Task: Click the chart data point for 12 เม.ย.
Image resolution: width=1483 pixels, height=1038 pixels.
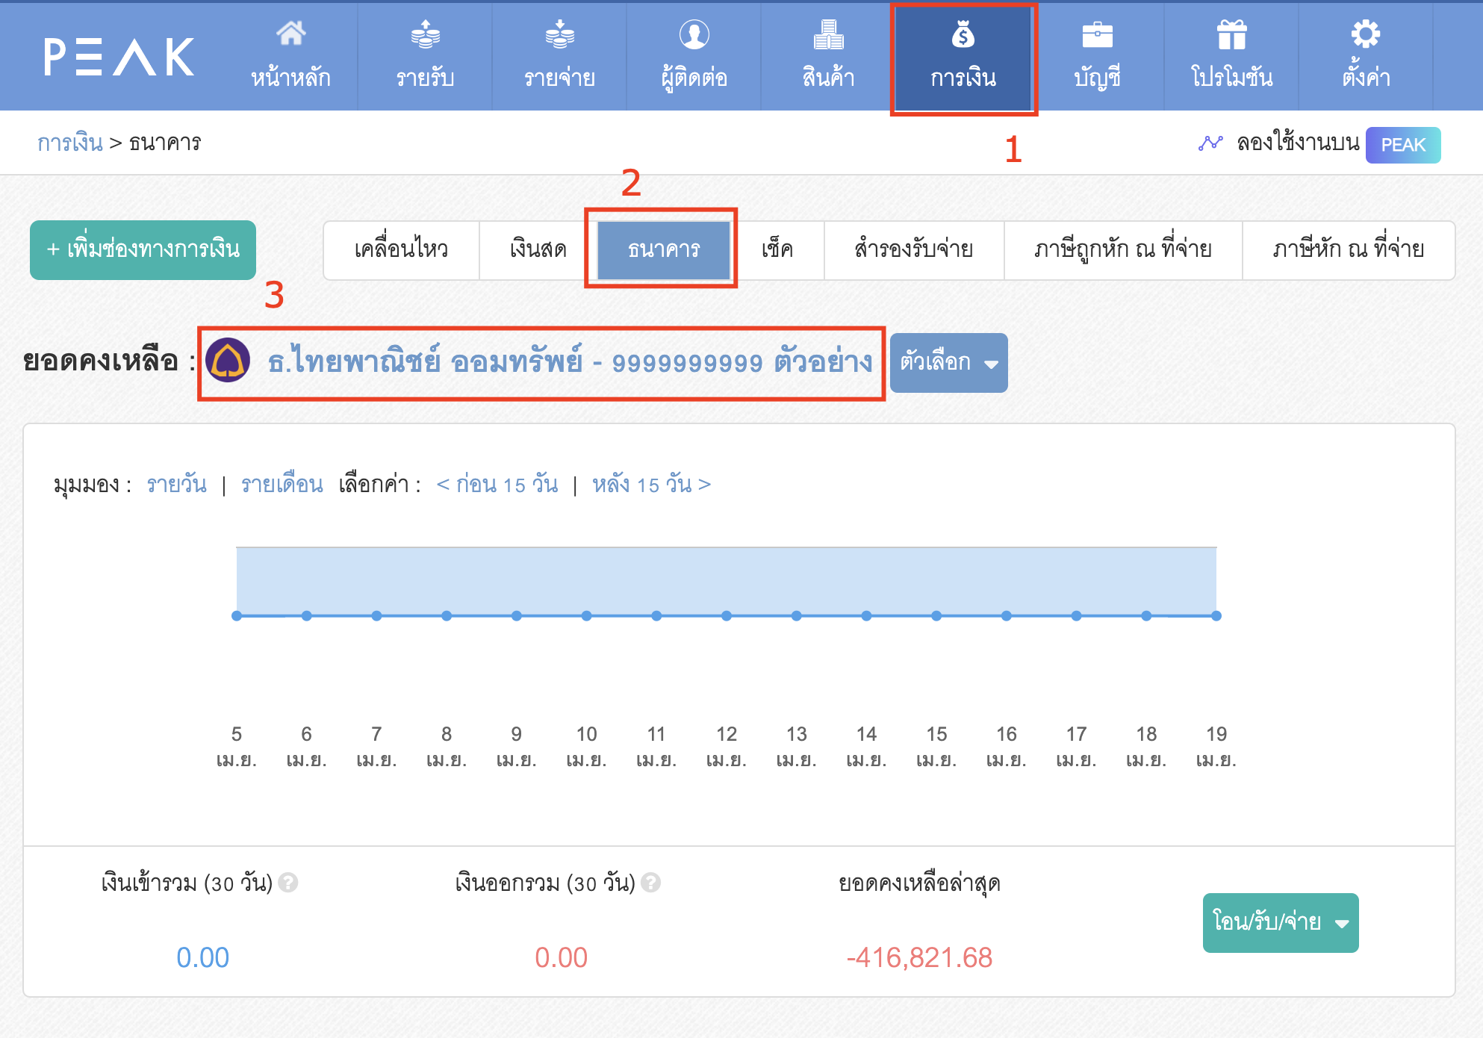Action: coord(727,616)
